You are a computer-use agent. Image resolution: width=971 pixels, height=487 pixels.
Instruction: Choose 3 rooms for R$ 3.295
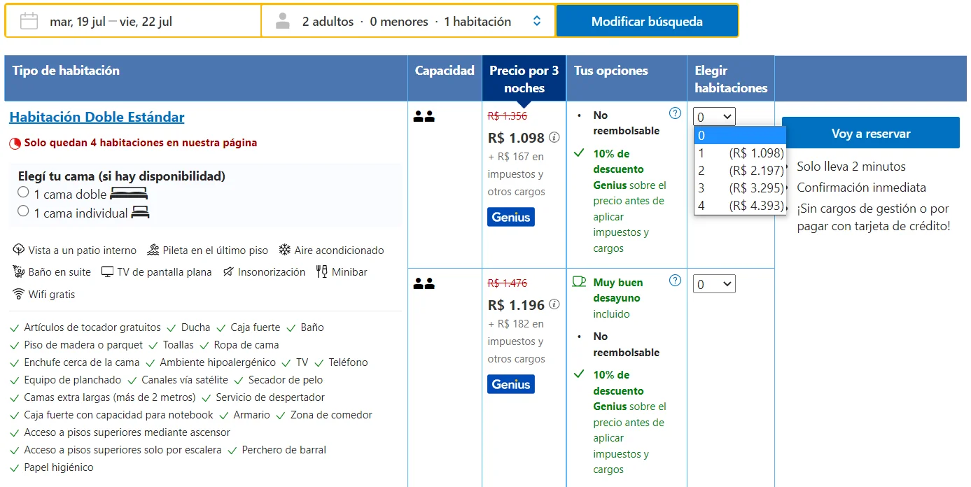click(740, 188)
